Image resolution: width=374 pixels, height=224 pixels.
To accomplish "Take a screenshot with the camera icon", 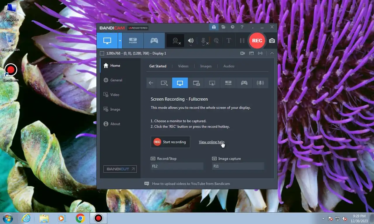I will point(272,41).
